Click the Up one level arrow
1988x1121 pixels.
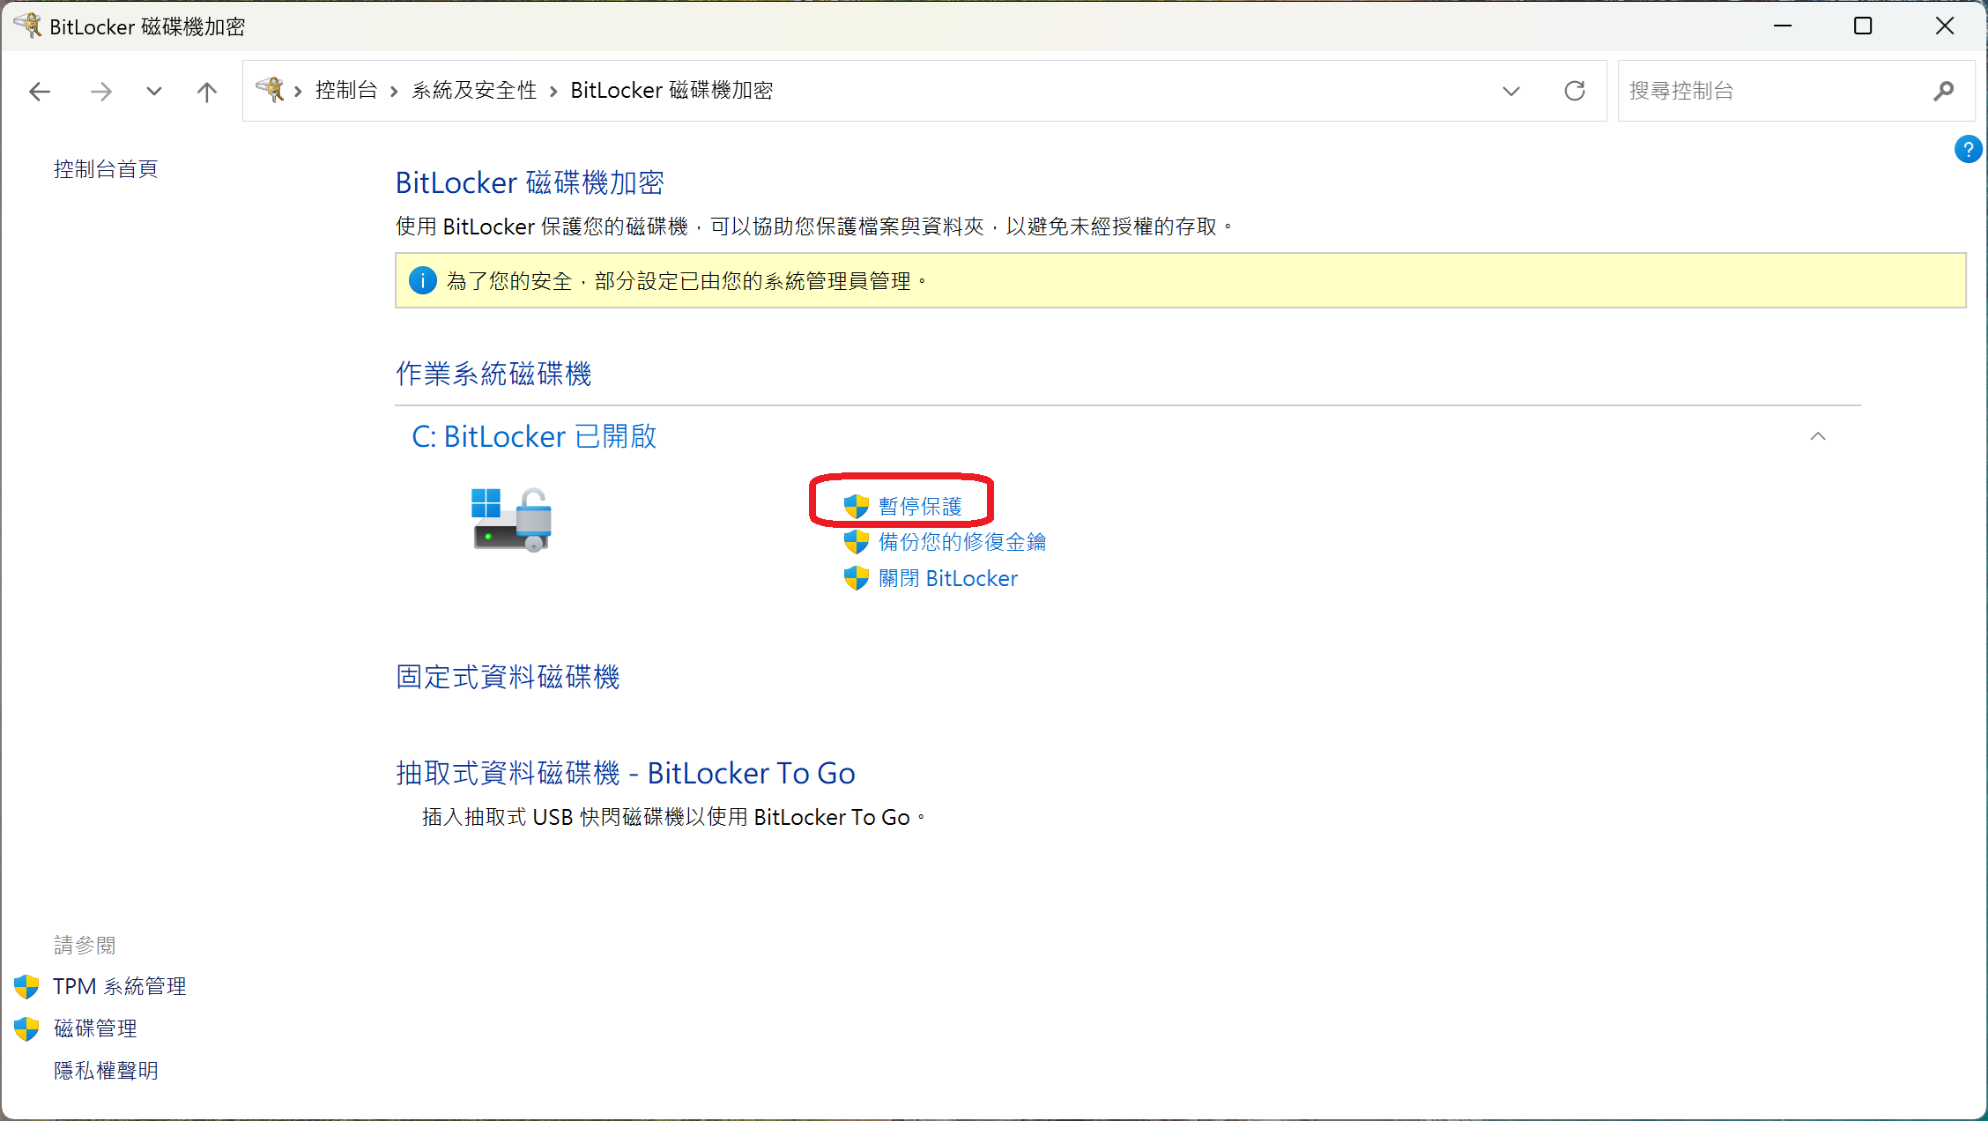click(x=207, y=91)
